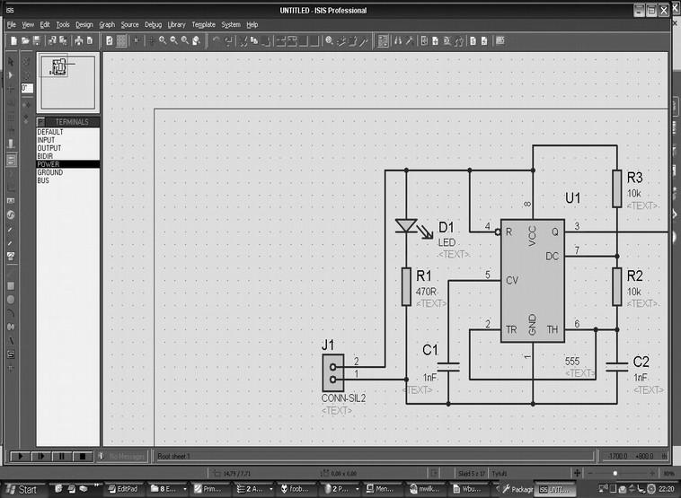Open the Design menu
The image size is (681, 498).
tap(84, 25)
